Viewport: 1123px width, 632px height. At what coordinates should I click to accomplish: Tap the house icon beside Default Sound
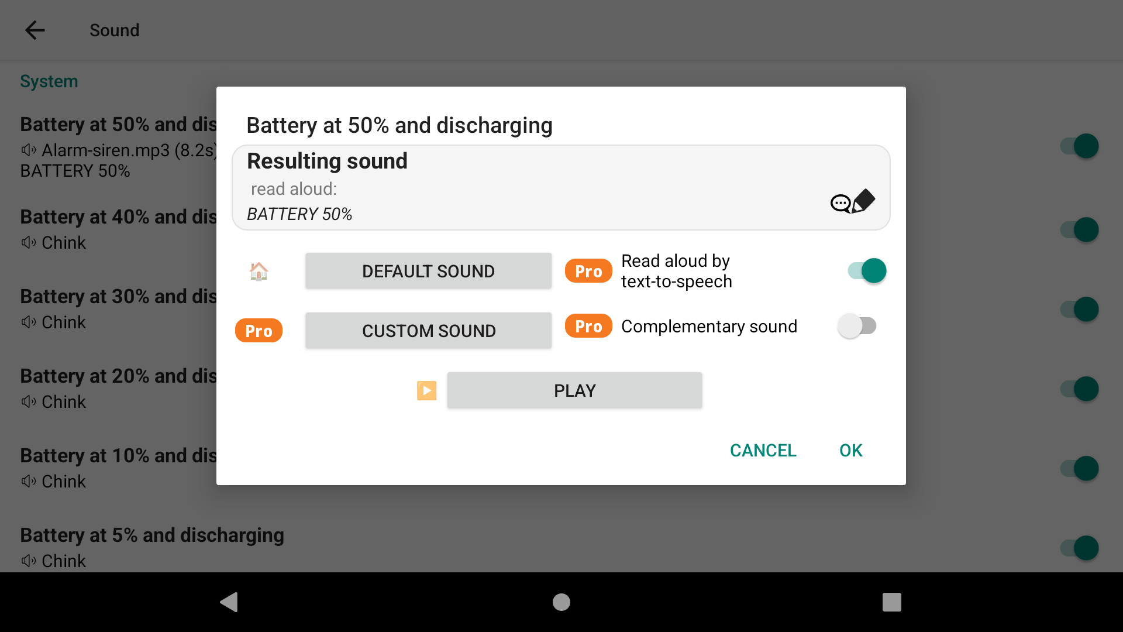click(259, 271)
